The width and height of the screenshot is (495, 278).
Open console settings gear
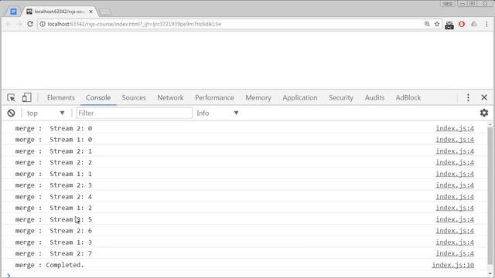pos(484,113)
